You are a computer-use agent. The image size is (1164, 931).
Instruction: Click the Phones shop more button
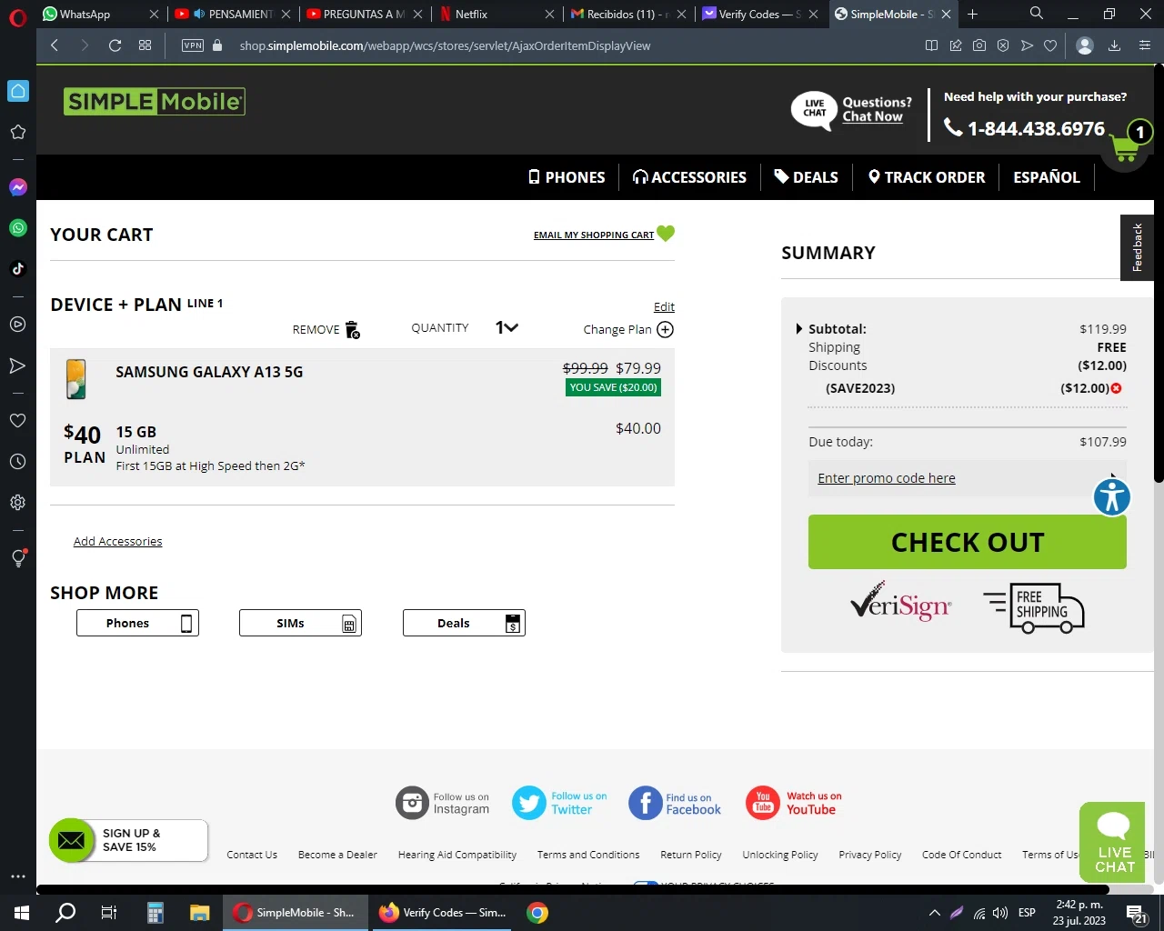pos(137,623)
